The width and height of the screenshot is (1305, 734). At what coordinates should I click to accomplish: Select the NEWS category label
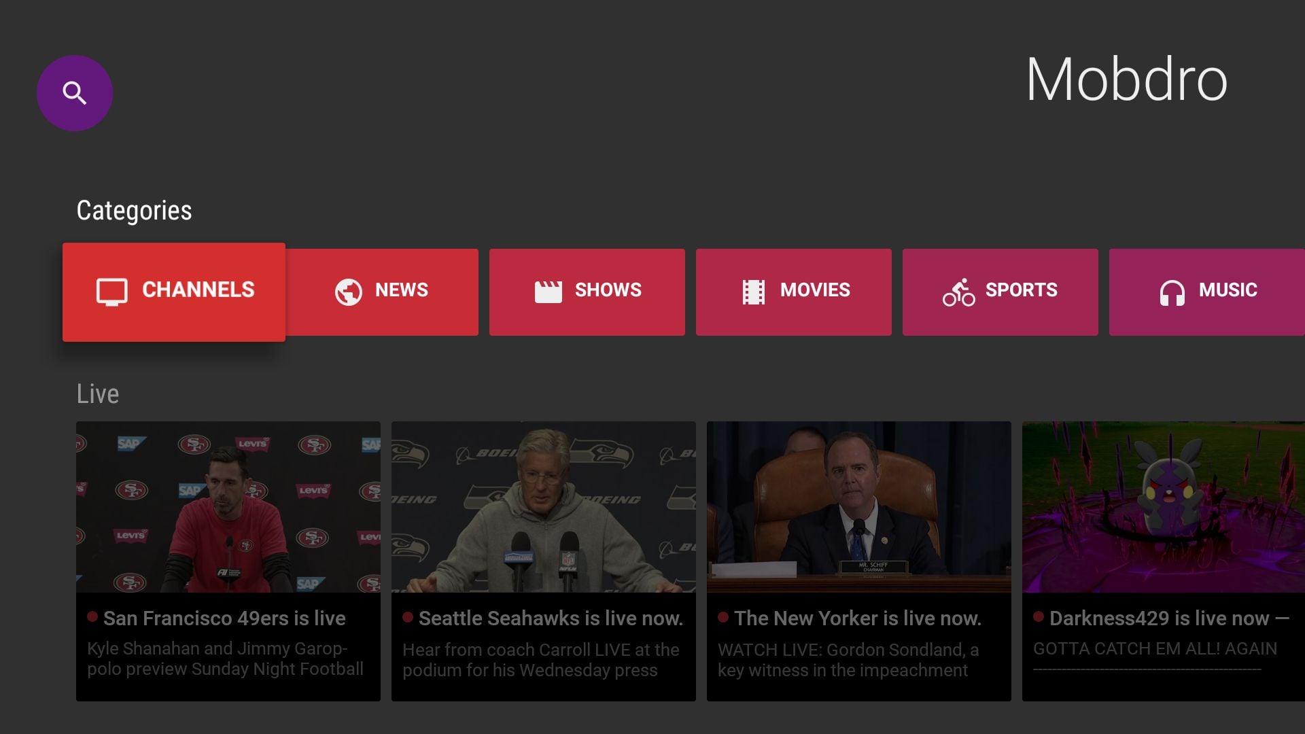pyautogui.click(x=401, y=290)
